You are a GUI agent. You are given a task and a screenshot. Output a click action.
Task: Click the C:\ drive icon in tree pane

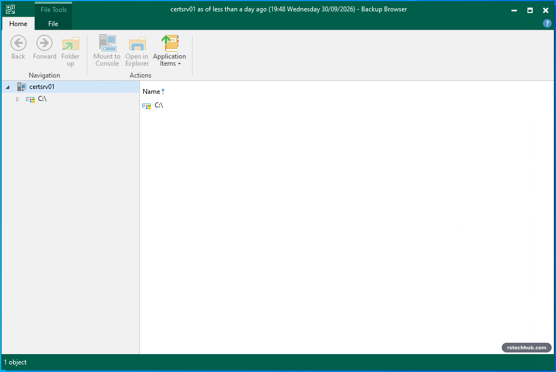pos(30,100)
